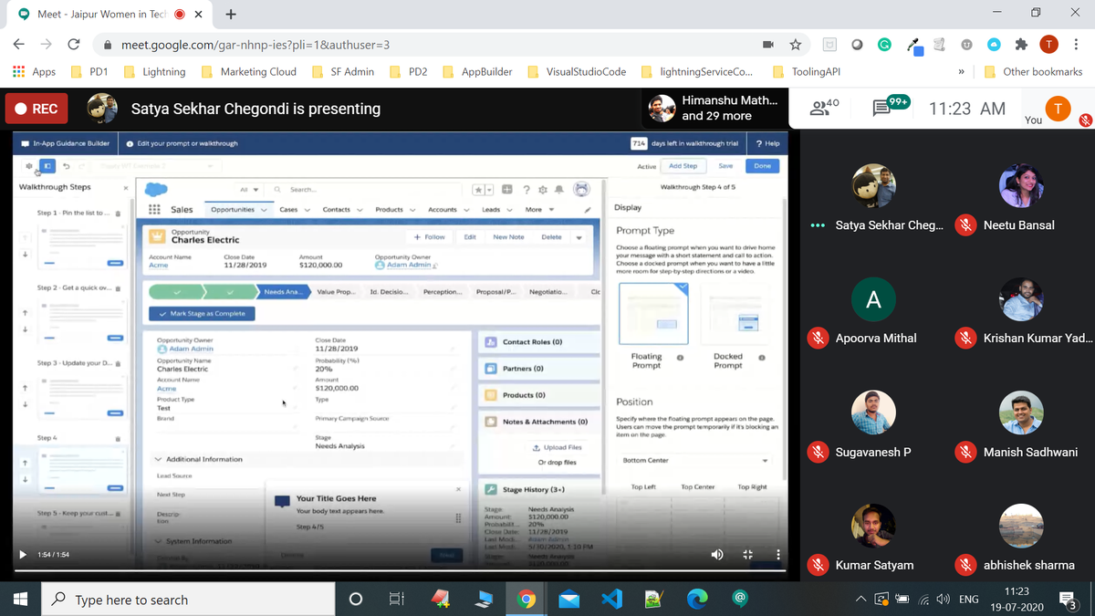Viewport: 1095px width, 616px height.
Task: Open the Salesforce app launcher grid
Action: [155, 209]
